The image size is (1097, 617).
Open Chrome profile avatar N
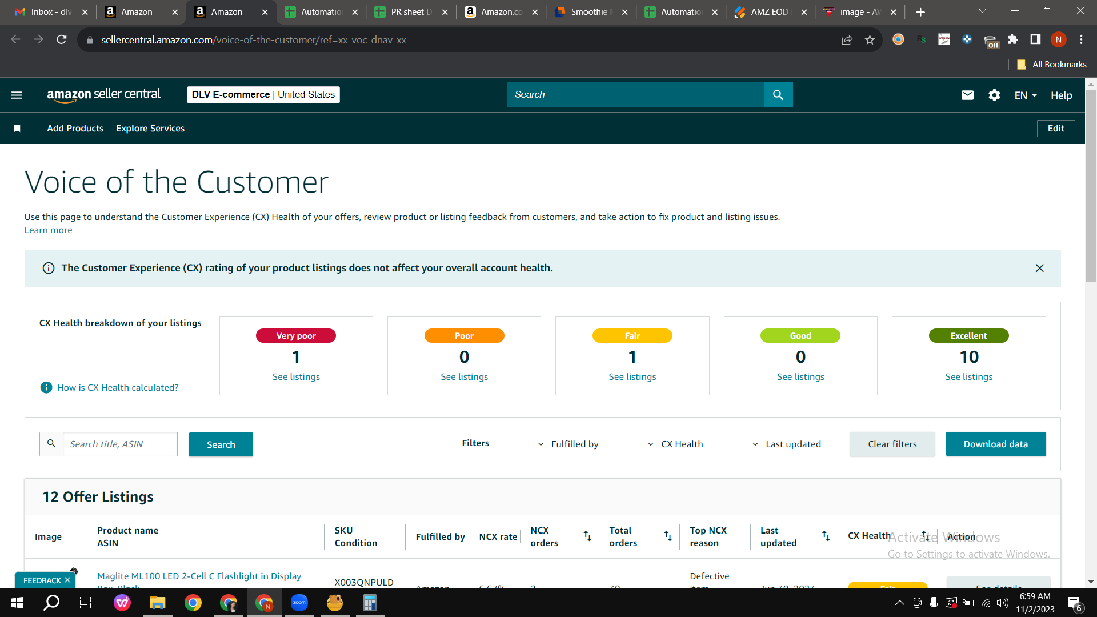(1058, 39)
